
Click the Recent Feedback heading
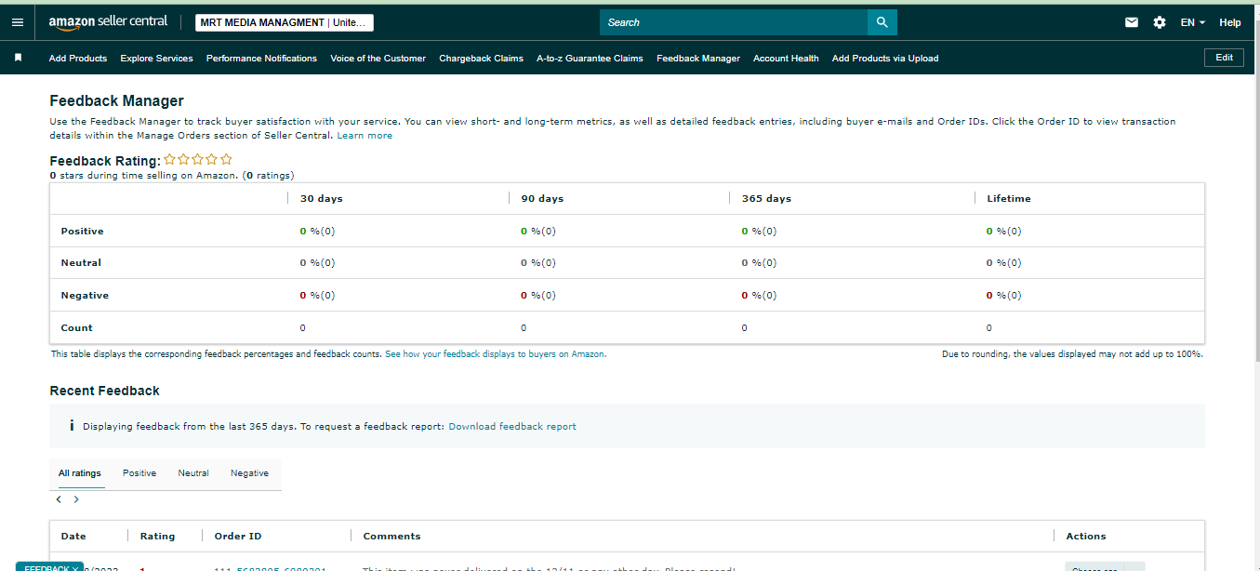coord(104,391)
